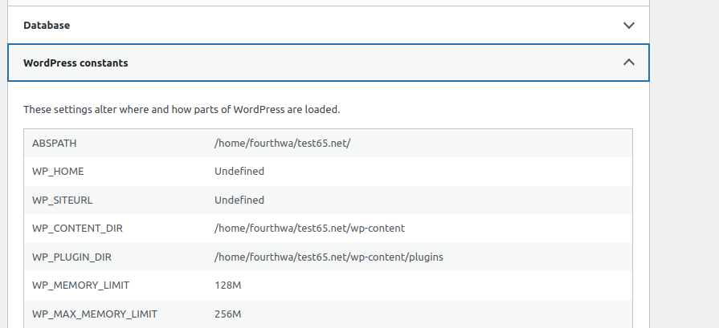Select the WP_MEMORY_LIMIT constant label
The height and width of the screenshot is (328, 719).
click(x=80, y=285)
